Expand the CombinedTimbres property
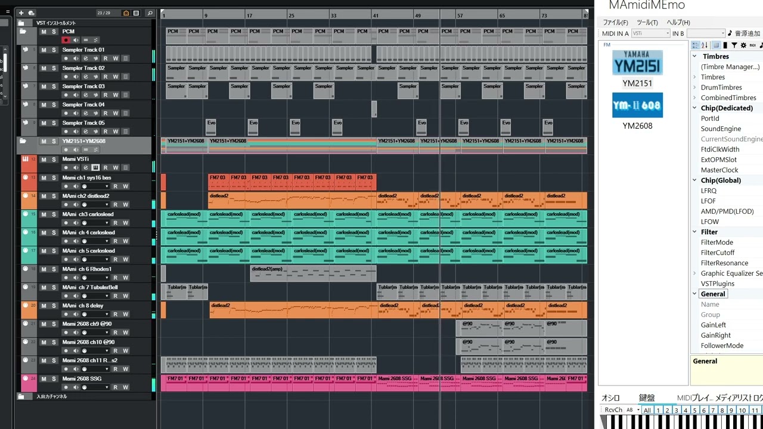 tap(694, 98)
